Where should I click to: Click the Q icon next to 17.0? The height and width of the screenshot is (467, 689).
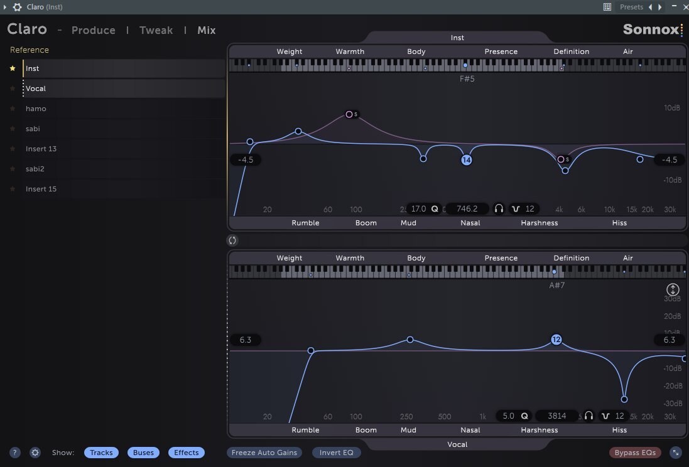point(435,208)
